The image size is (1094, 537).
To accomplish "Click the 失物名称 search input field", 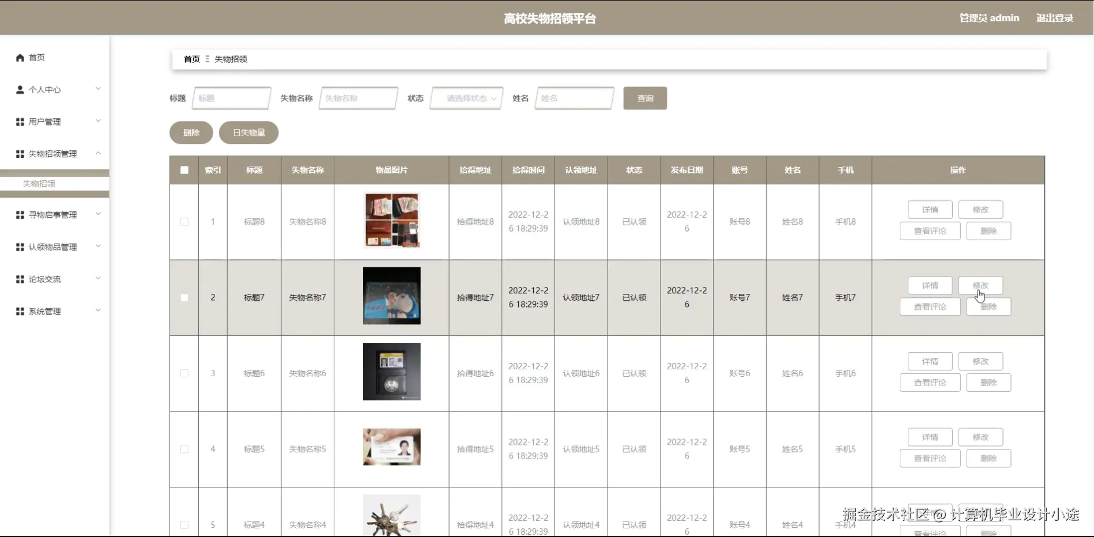I will point(359,99).
